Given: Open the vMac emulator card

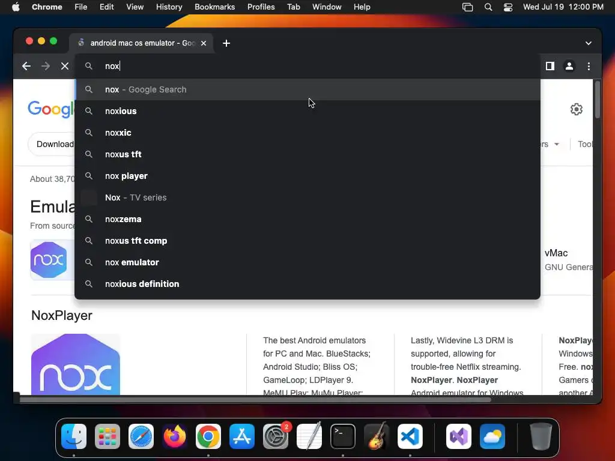Looking at the screenshot, I should (568, 259).
